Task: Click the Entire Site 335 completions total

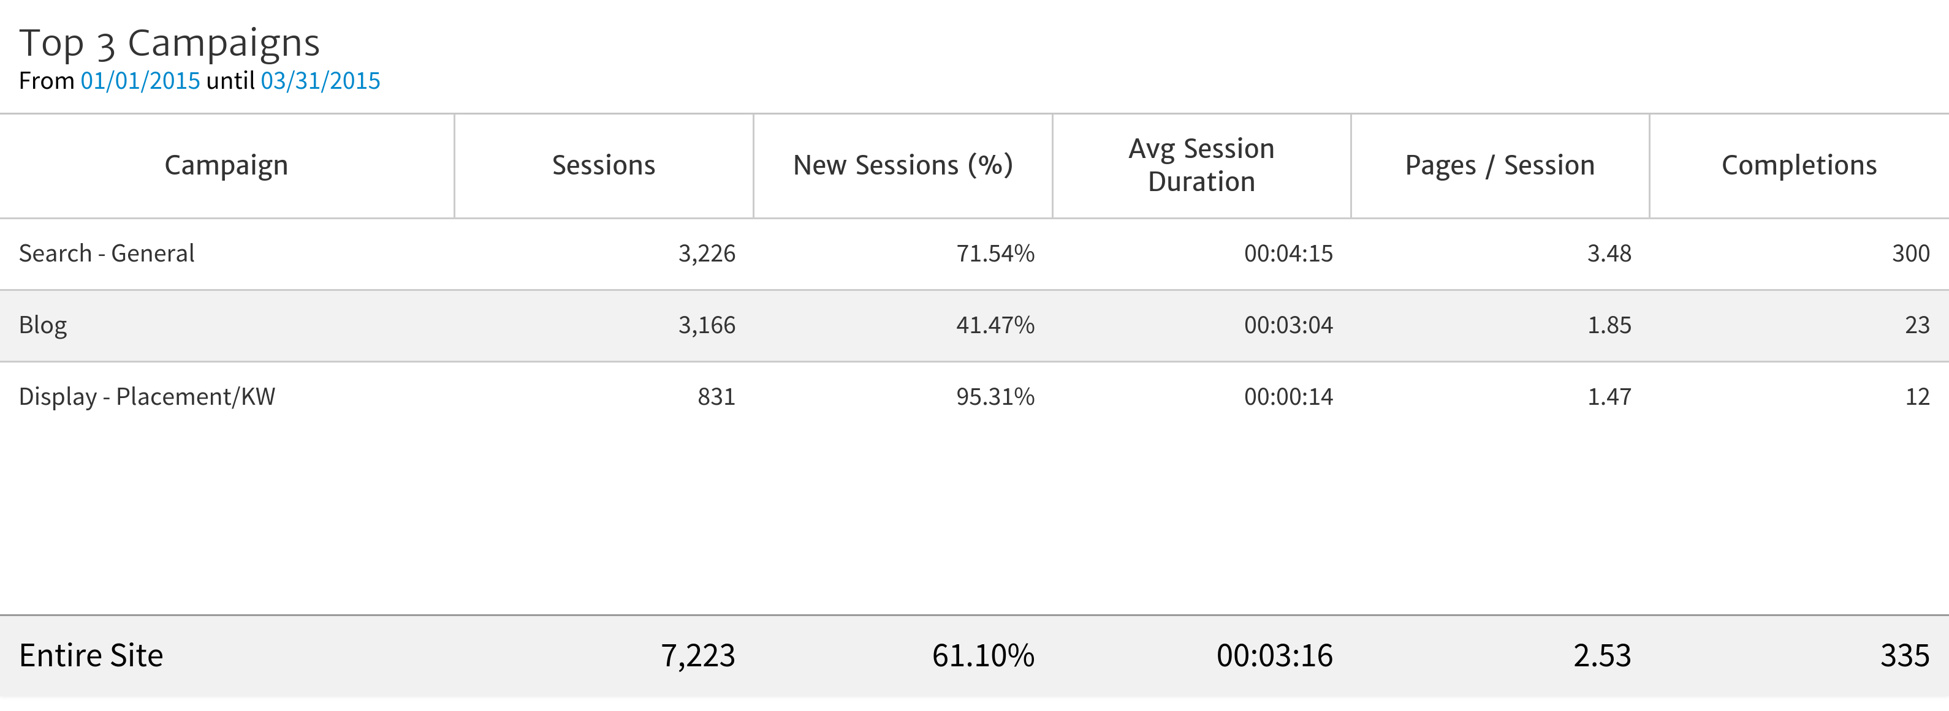Action: [1904, 656]
